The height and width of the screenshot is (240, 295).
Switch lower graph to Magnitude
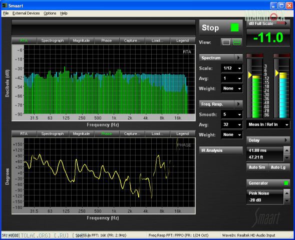coord(81,133)
